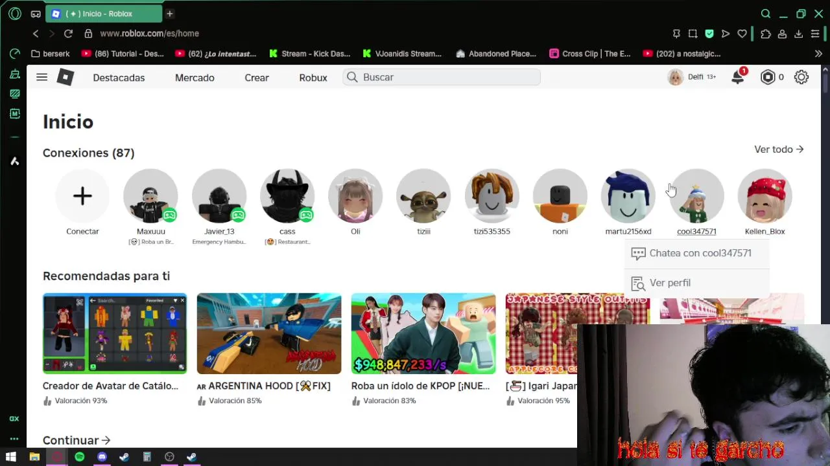
Task: Click the Continuar section link
Action: pos(77,440)
